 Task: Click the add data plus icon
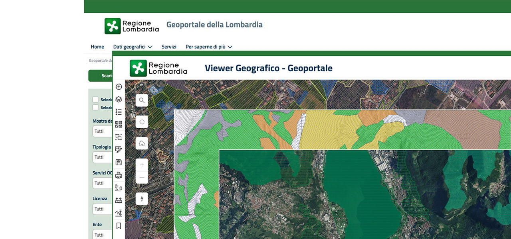click(119, 87)
